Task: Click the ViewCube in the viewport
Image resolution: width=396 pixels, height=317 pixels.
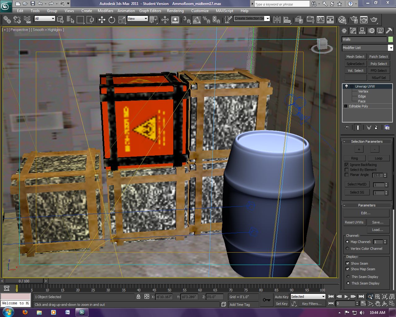Action: [323, 45]
